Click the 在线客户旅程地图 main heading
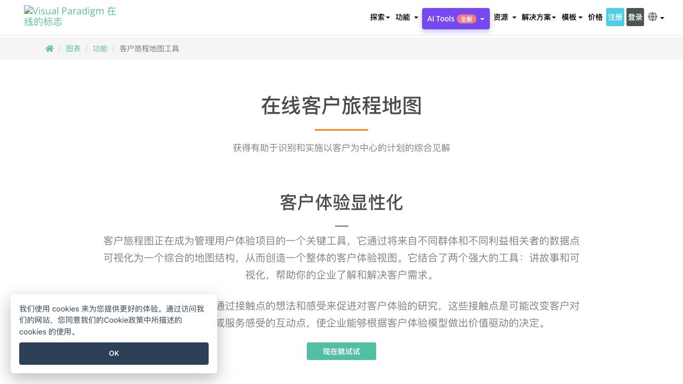The height and width of the screenshot is (384, 683). point(341,106)
